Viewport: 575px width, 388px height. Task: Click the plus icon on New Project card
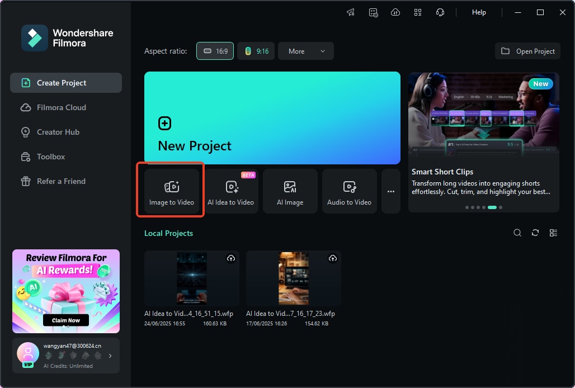point(164,124)
